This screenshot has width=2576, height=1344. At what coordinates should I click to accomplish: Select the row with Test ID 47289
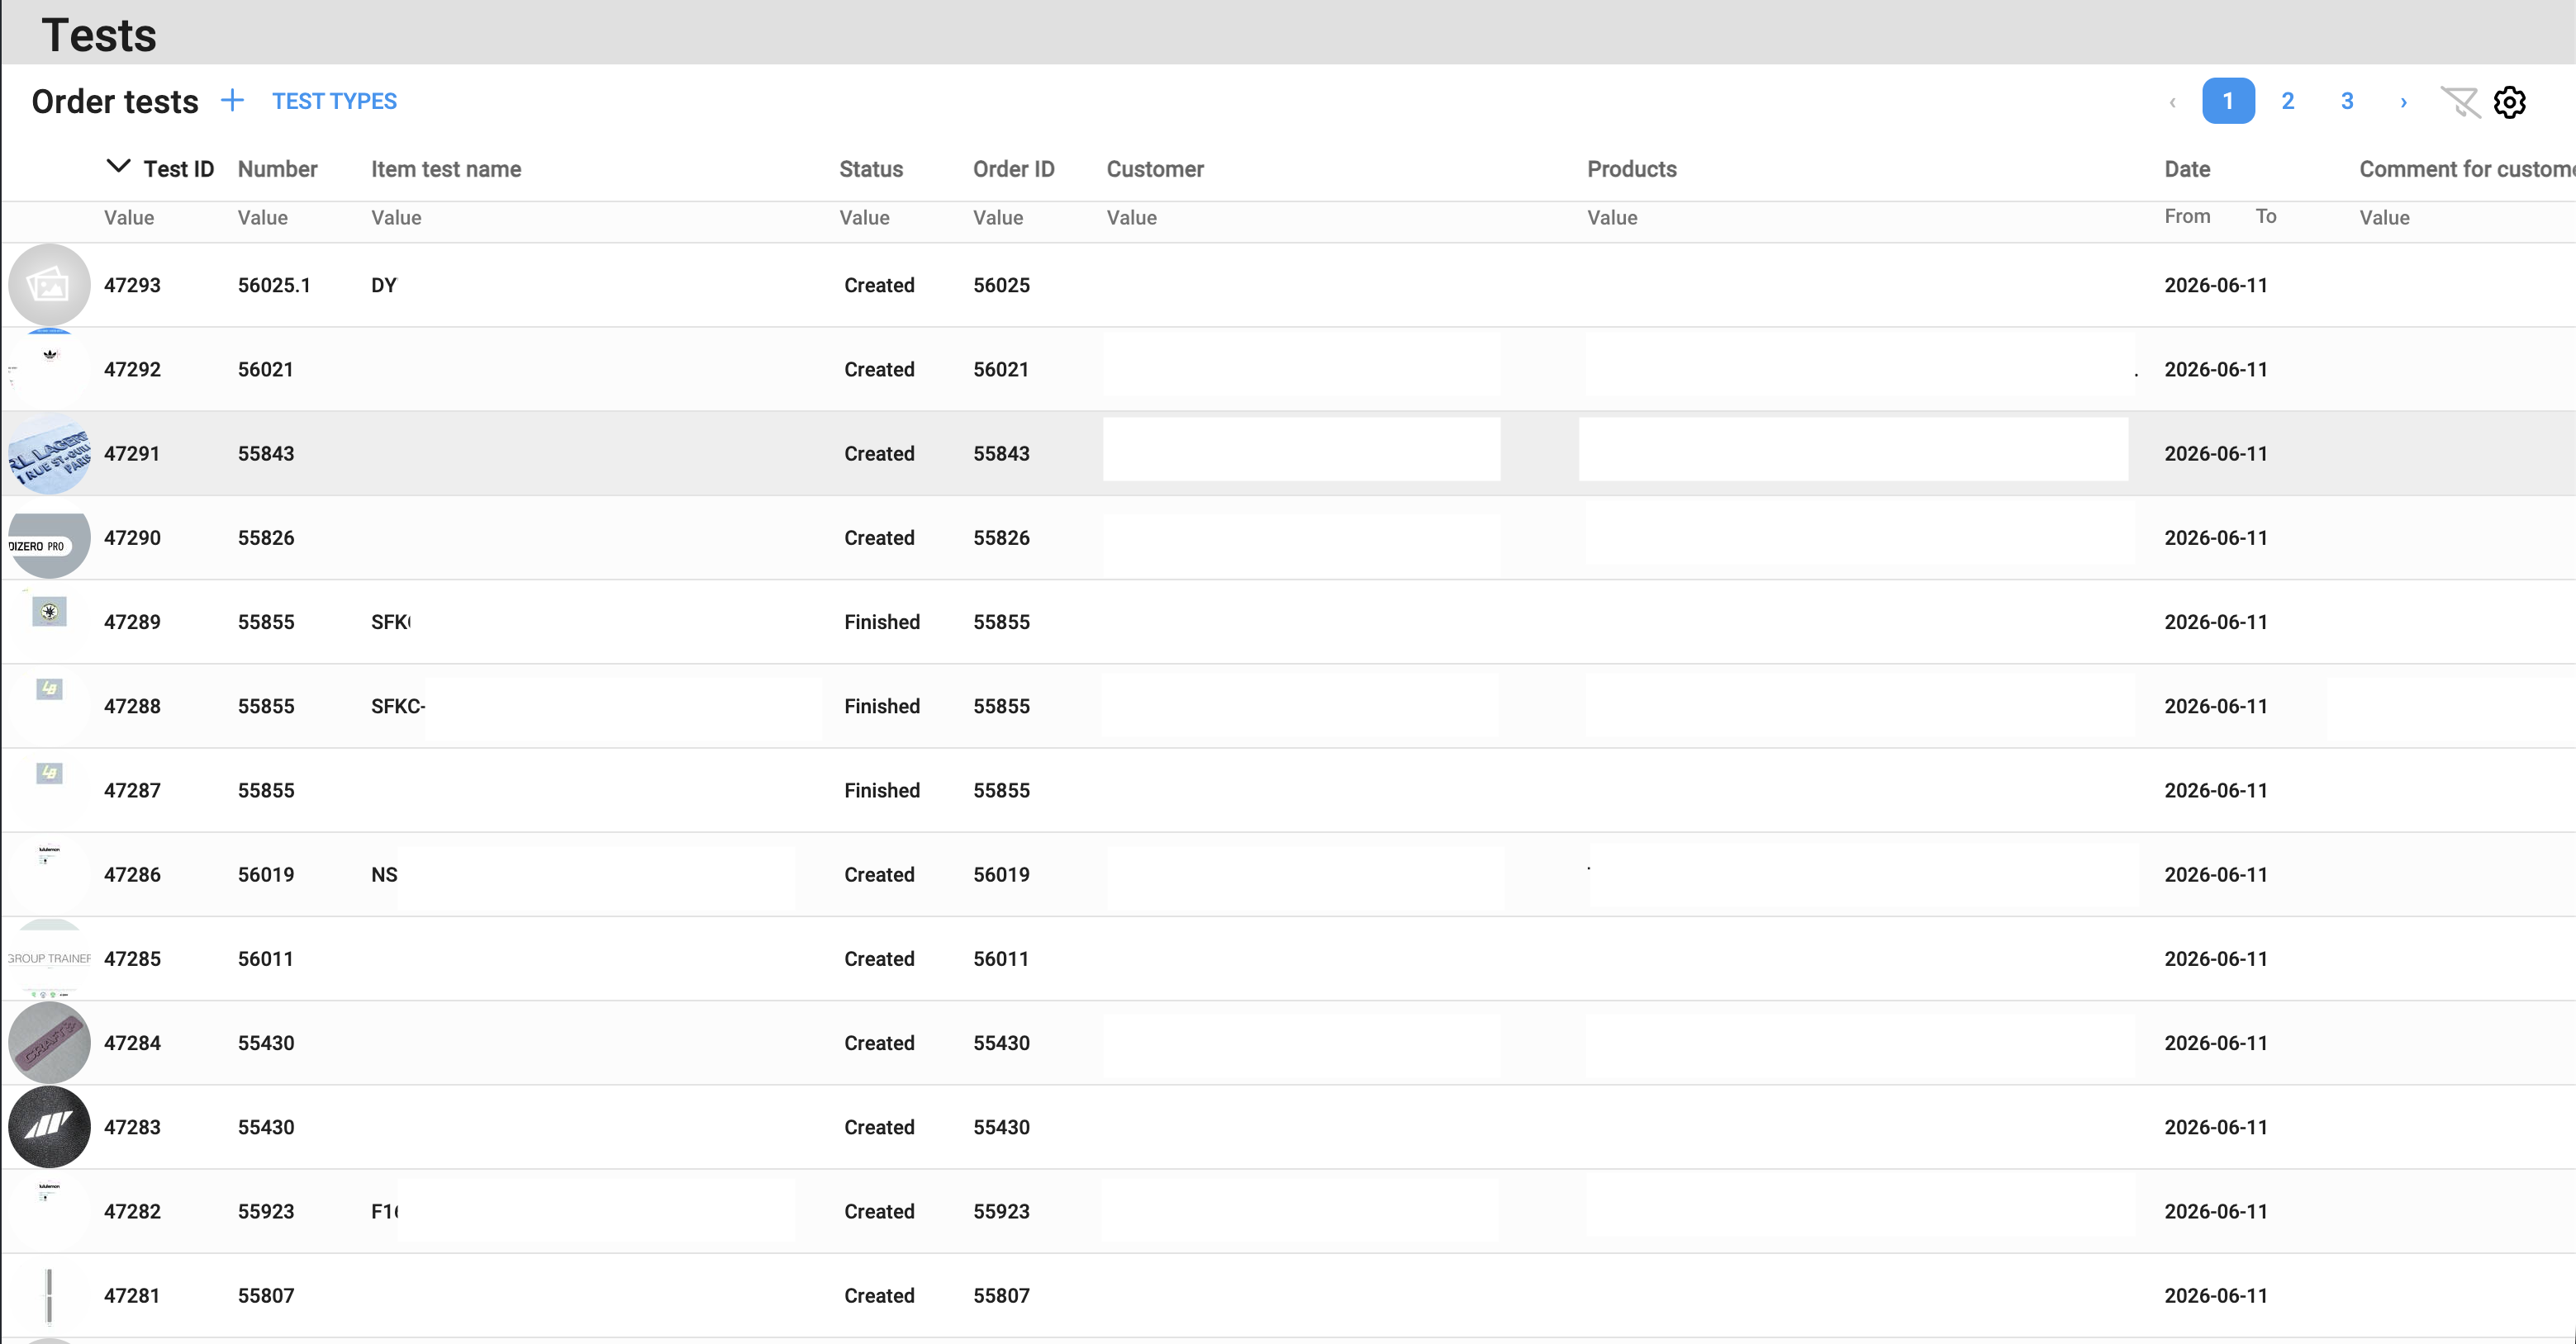(1288, 622)
